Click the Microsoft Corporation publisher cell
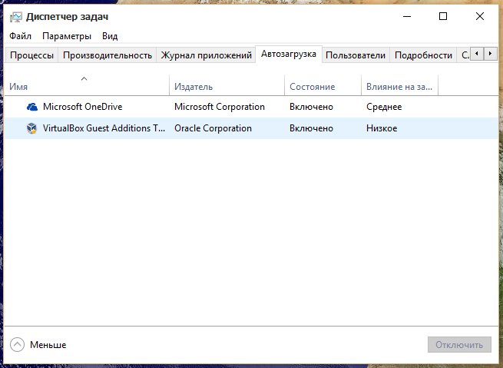Viewport: 503px width, 368px height. pyautogui.click(x=220, y=107)
